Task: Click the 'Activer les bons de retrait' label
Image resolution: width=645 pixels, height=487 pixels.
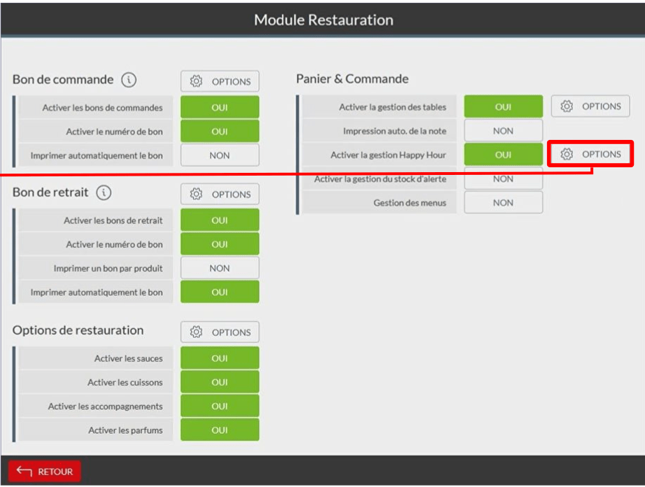Action: click(113, 220)
